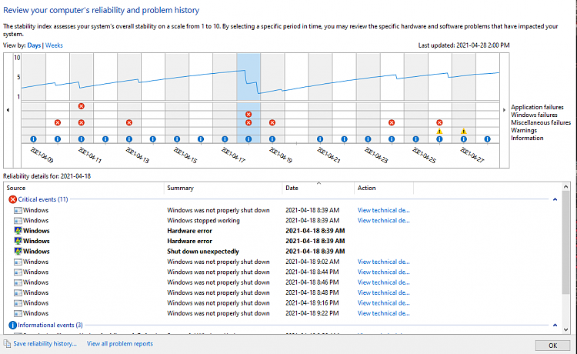Image resolution: width=577 pixels, height=354 pixels.
Task: Sort list by Action column
Action: pos(384,188)
